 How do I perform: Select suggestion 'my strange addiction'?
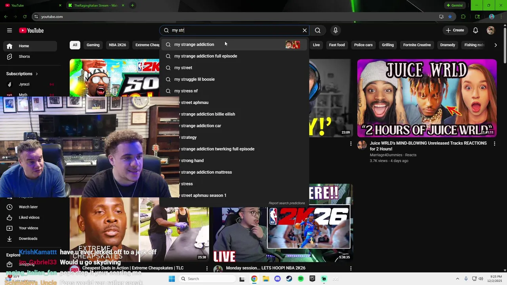[x=234, y=44]
